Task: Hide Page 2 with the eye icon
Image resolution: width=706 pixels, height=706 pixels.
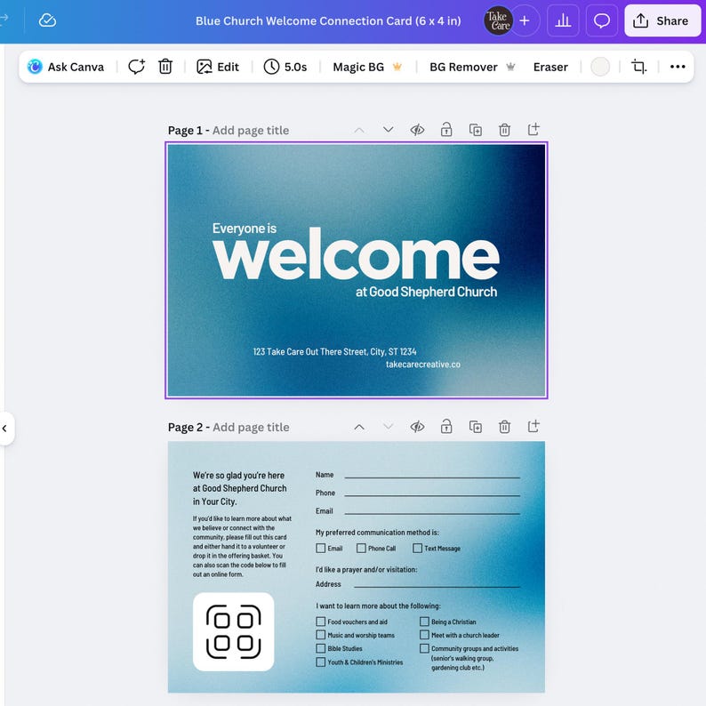Action: click(x=417, y=427)
